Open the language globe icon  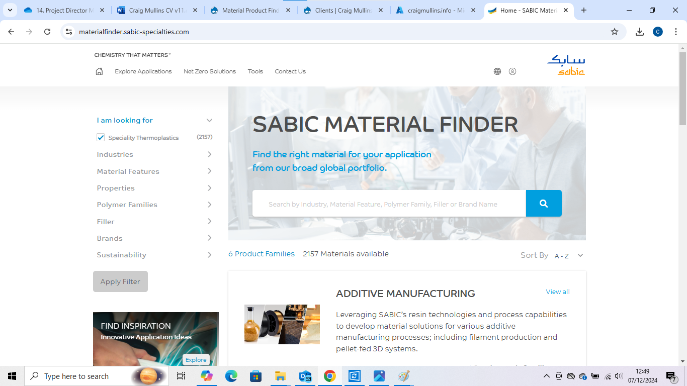click(x=497, y=71)
